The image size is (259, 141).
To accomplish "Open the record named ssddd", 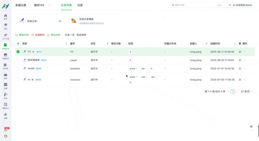I will pos(31,68).
